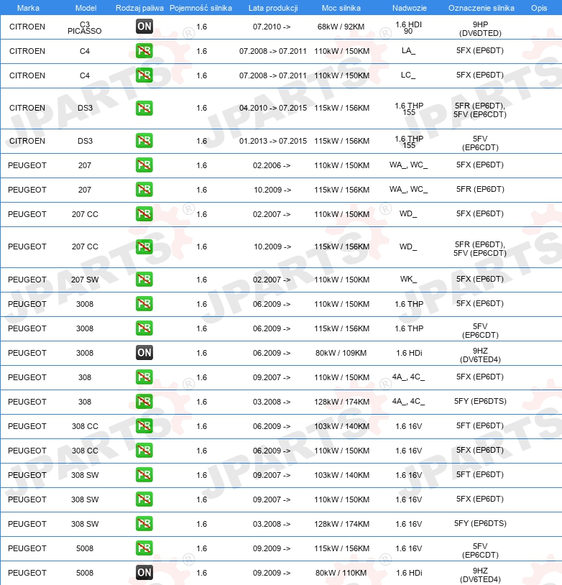Select the 04.2010 -> 07.2015 date cell

273,109
